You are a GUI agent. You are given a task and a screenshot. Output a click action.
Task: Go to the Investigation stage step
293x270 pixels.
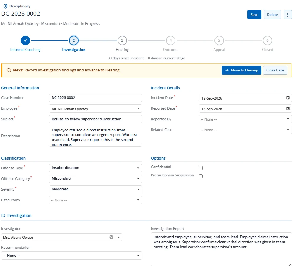pyautogui.click(x=74, y=40)
